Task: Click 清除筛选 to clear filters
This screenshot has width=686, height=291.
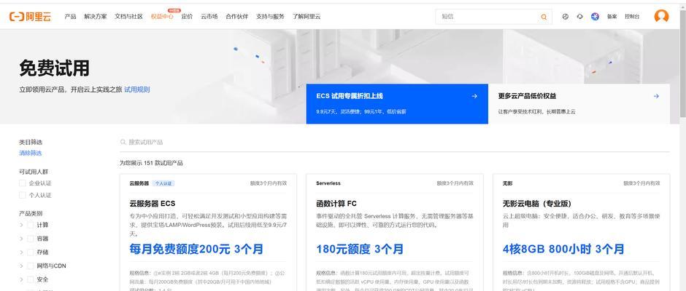Action: coord(30,153)
